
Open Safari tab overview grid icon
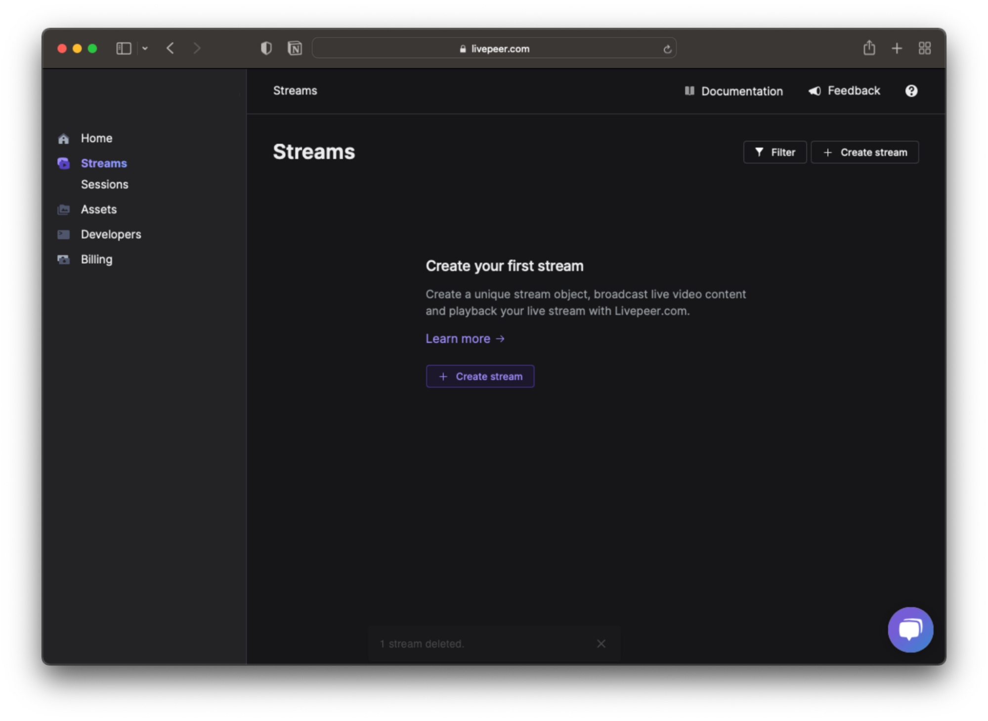[x=924, y=48]
